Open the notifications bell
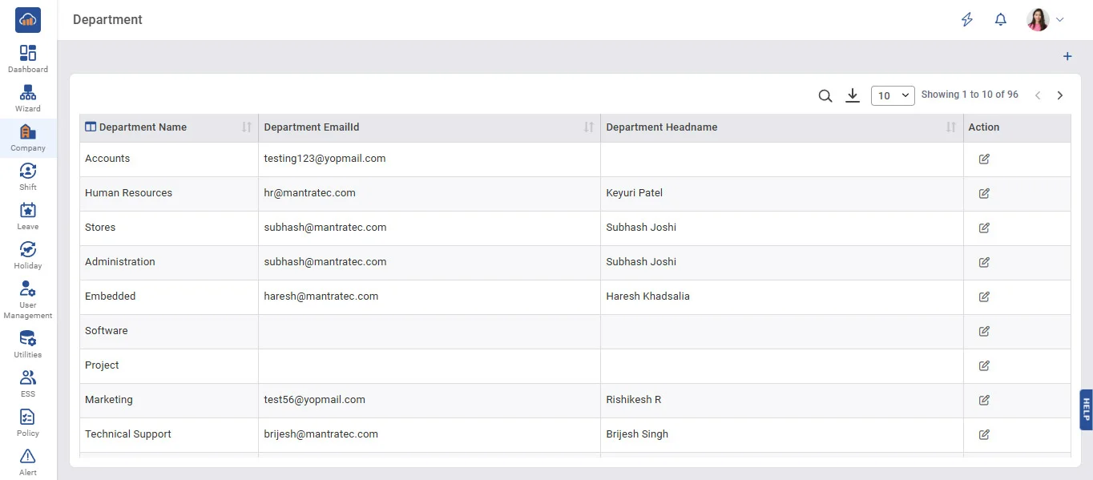The image size is (1093, 480). point(1000,20)
